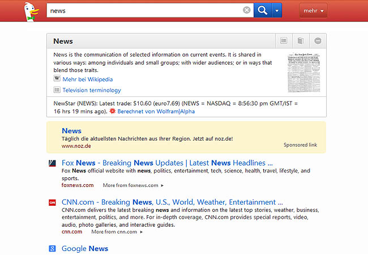Screen dimensions: 368x255
Task: Click the Google favicon
Action: [52, 248]
